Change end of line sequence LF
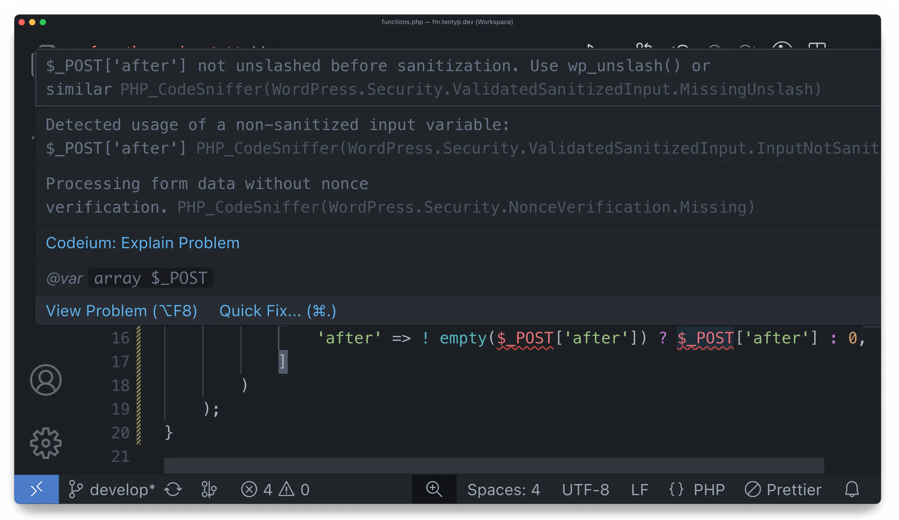Image resolution: width=899 pixels, height=520 pixels. coord(640,490)
